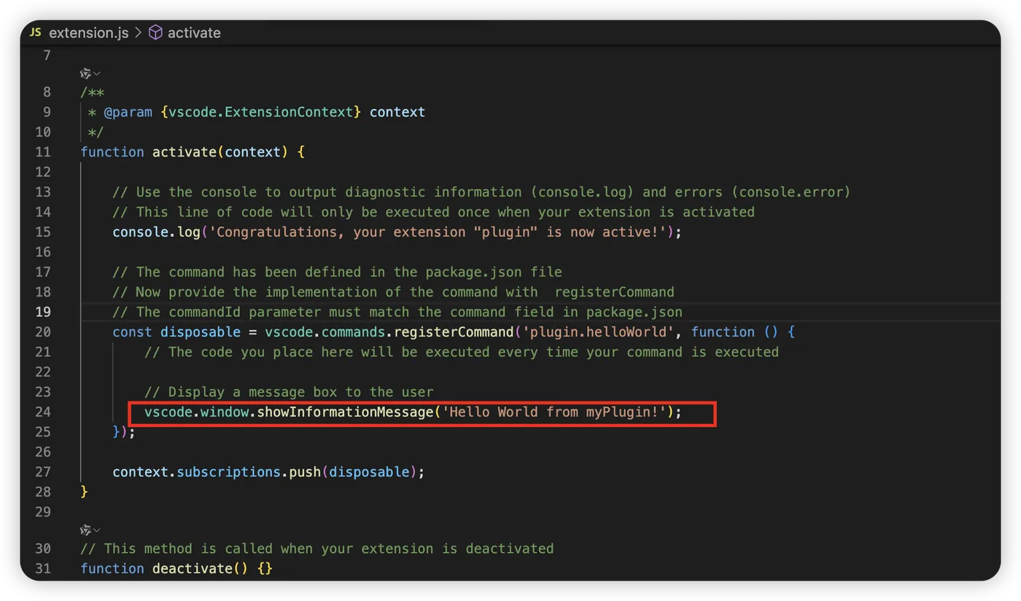Screen dimensions: 1021x601
Task: Click the AI assistant icon above line 8
Action: (x=85, y=73)
